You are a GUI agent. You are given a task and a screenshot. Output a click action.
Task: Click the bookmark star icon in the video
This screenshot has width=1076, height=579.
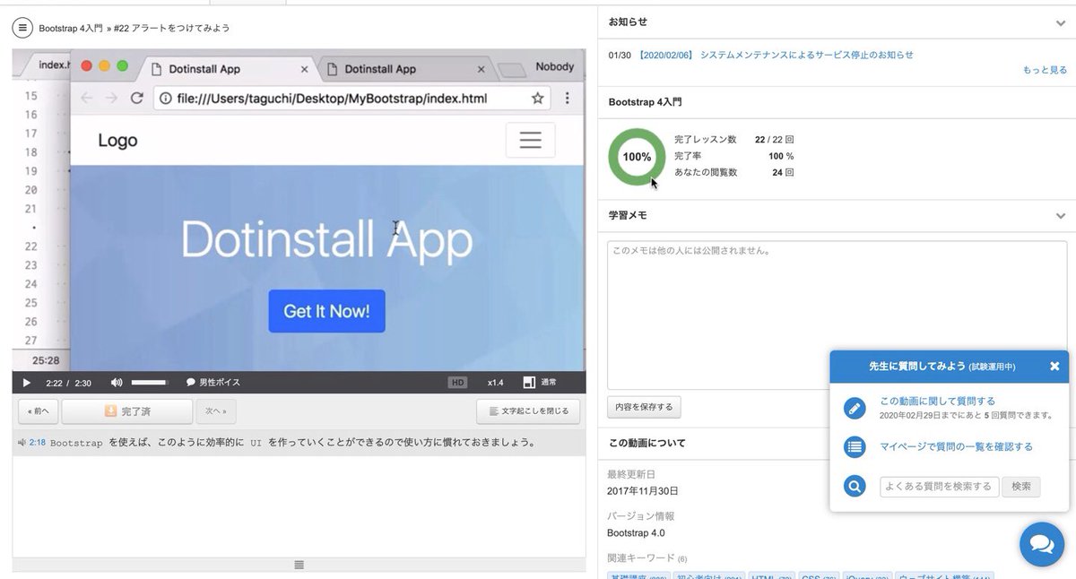click(537, 98)
